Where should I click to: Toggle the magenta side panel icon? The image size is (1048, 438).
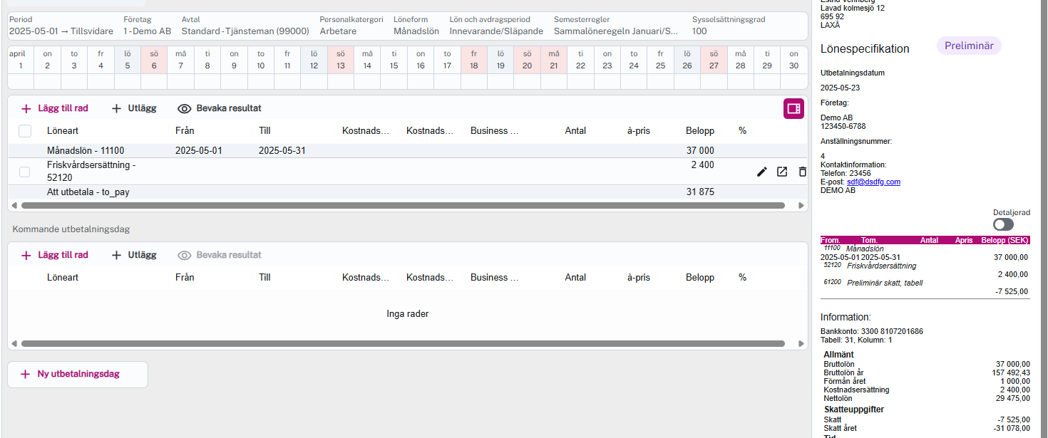[x=793, y=109]
